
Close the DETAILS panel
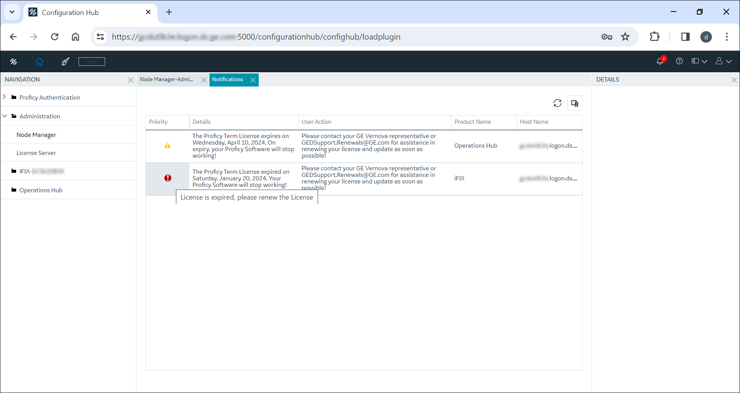[734, 80]
